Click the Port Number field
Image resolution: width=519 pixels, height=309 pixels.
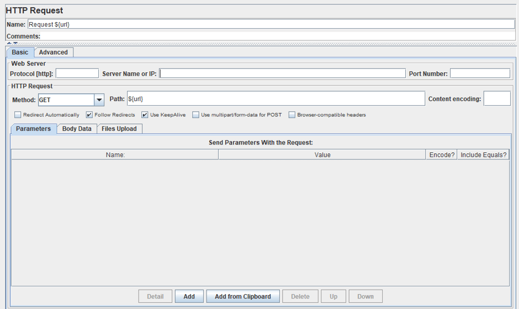pyautogui.click(x=480, y=73)
